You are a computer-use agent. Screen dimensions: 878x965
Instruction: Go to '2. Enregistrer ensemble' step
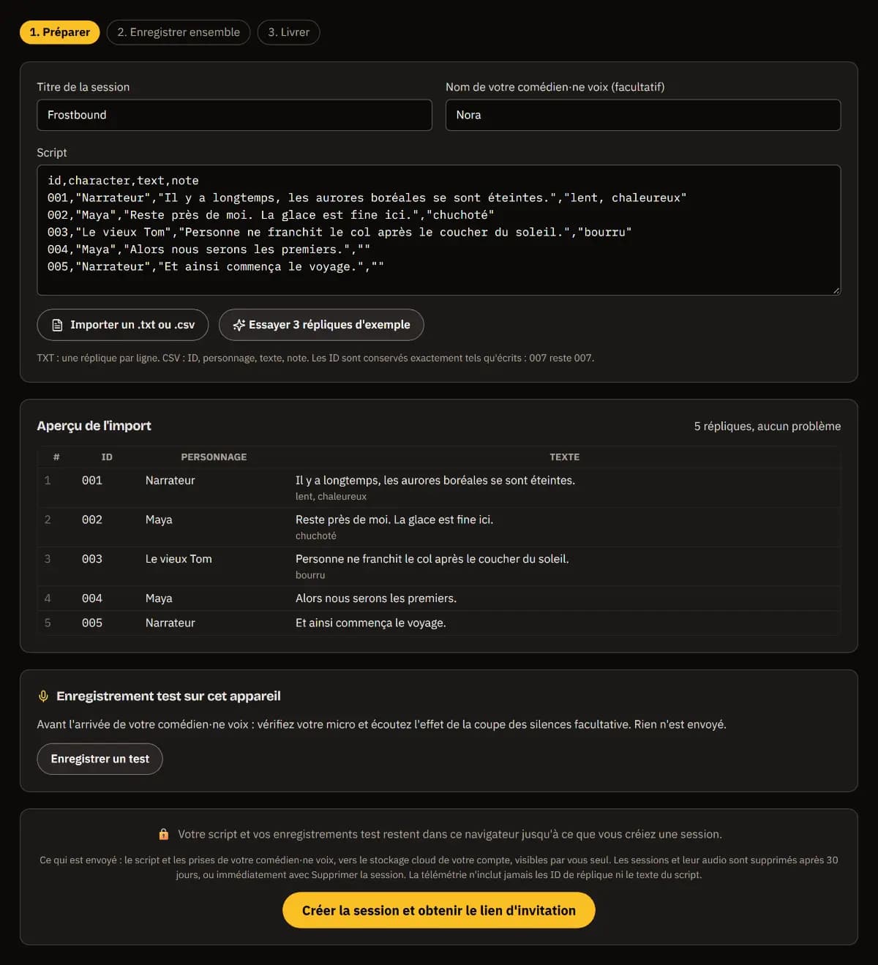179,32
